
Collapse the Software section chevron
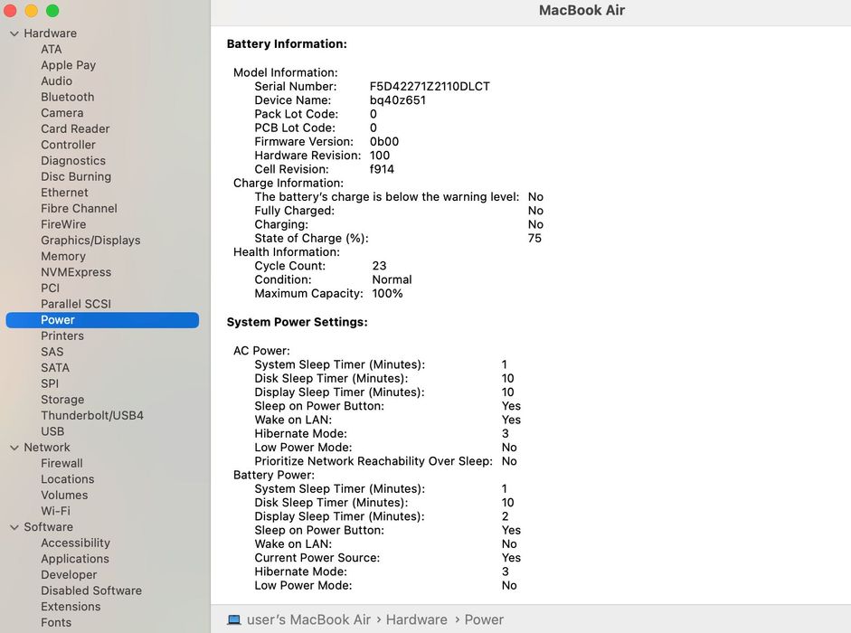[14, 527]
